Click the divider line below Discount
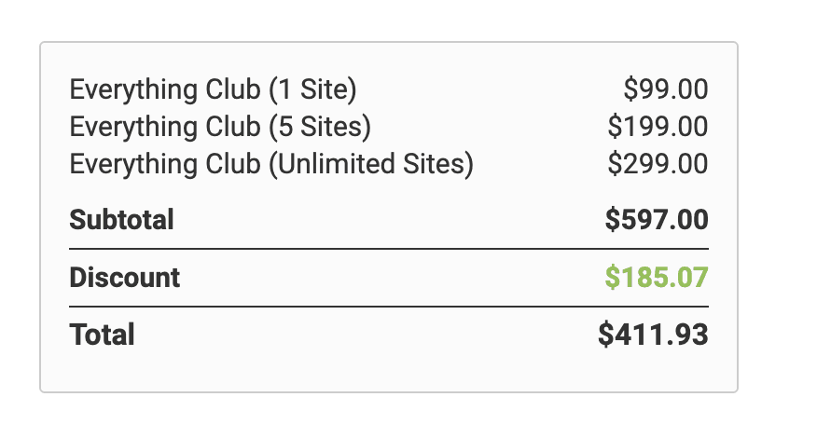This screenshot has height=438, width=817. click(x=389, y=307)
